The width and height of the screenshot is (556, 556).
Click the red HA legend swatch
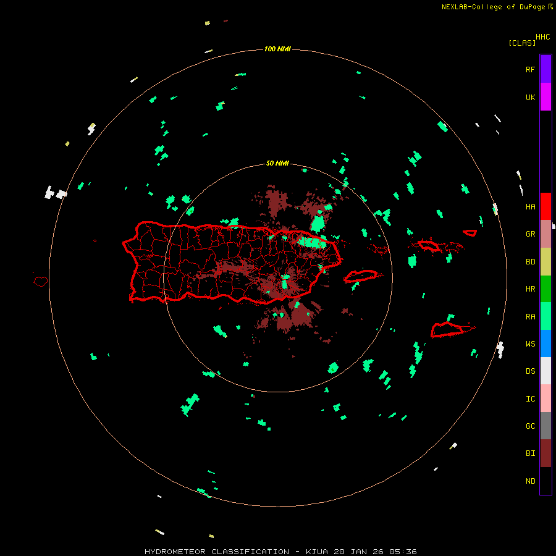click(545, 206)
